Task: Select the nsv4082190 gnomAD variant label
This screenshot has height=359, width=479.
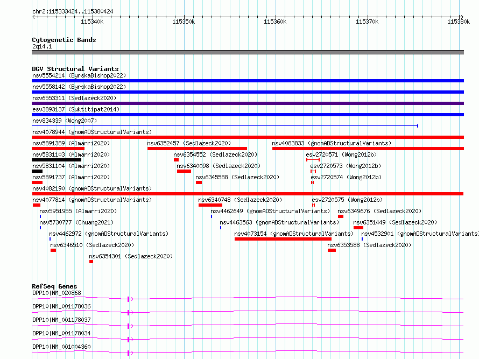Action: click(92, 188)
